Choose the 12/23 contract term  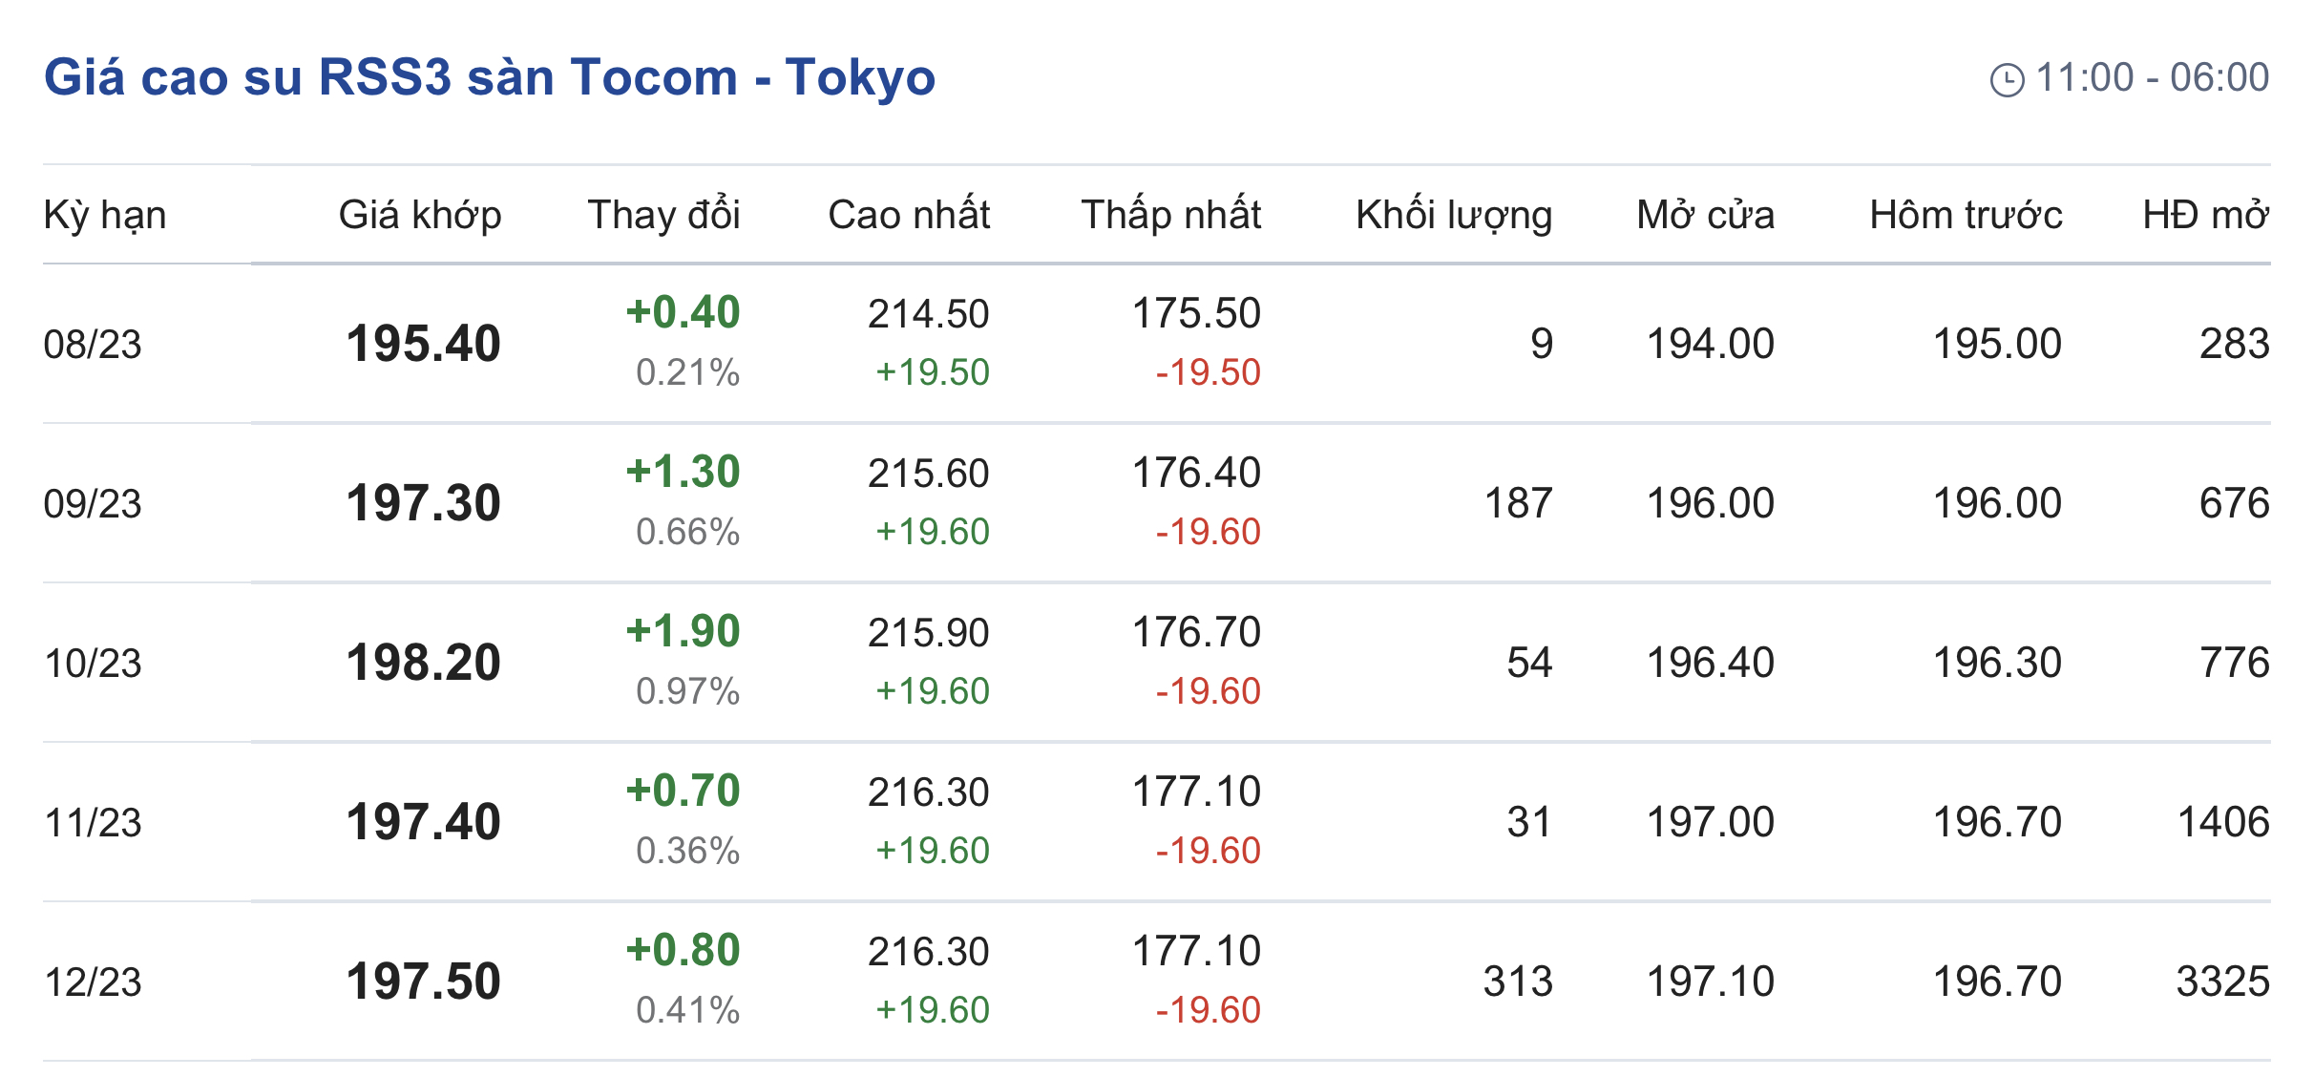93,982
